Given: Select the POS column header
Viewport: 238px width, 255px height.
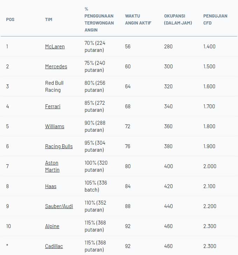Looking at the screenshot, I should pos(10,20).
